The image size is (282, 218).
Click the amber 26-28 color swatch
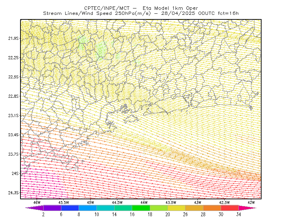194,208
